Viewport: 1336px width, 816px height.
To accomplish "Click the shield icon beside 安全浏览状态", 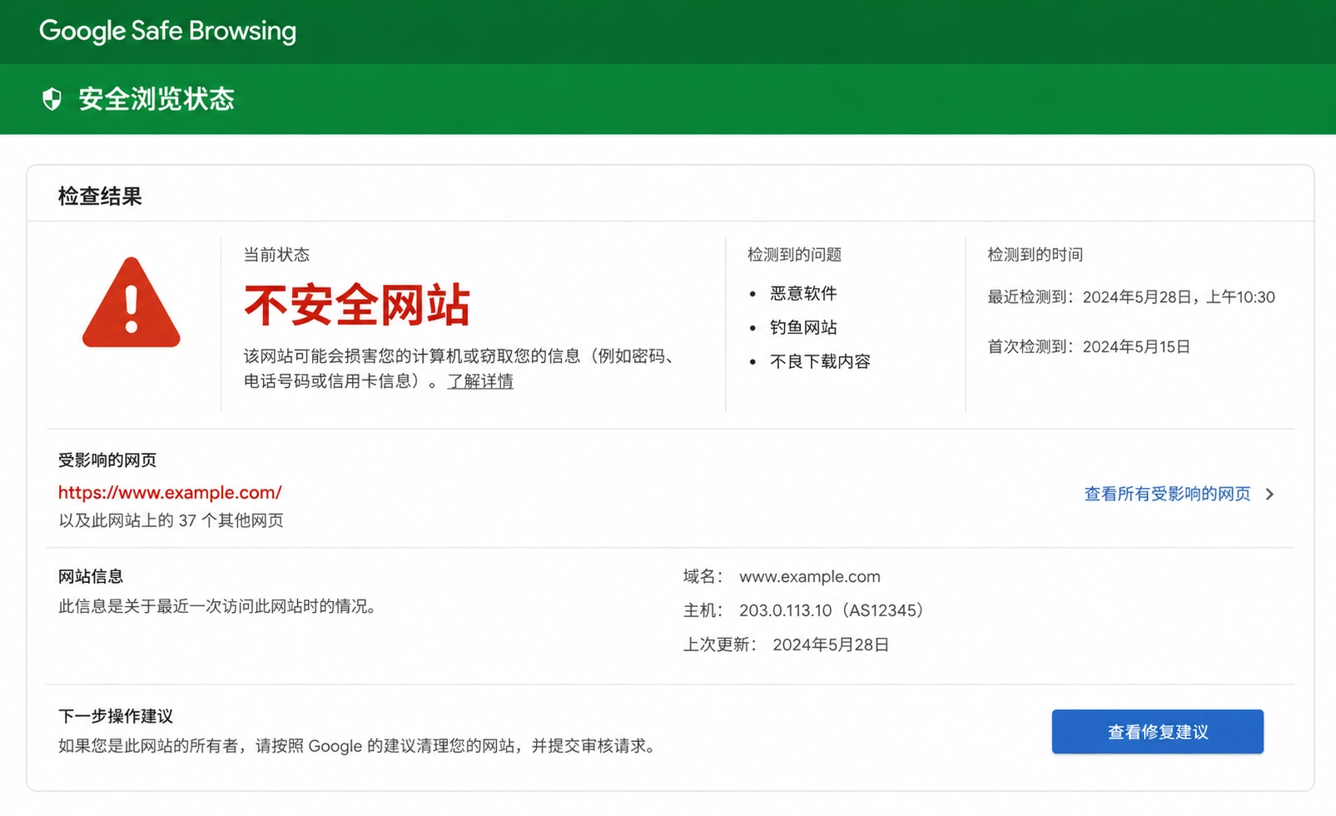I will click(52, 99).
